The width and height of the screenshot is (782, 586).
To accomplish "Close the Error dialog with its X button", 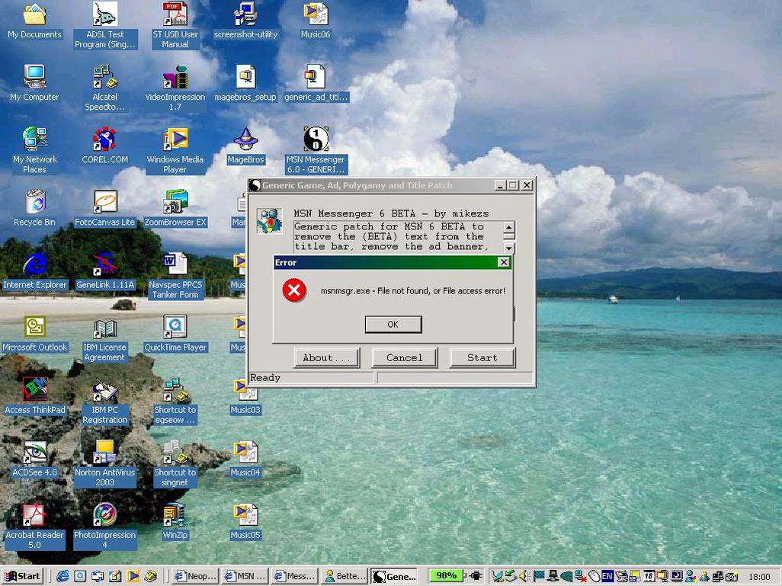I will coord(503,262).
